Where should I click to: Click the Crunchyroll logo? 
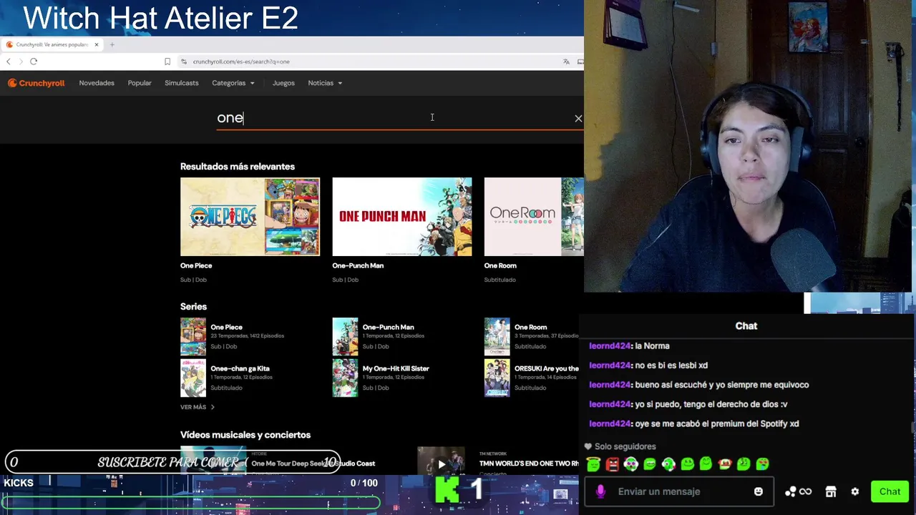pyautogui.click(x=36, y=83)
